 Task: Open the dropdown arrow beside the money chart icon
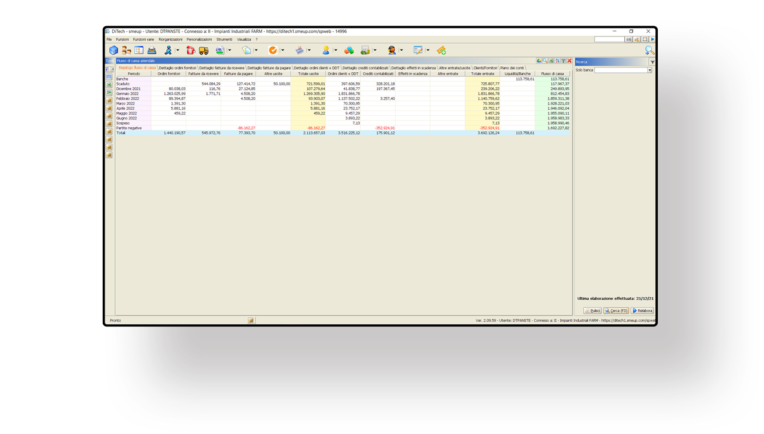(x=375, y=50)
